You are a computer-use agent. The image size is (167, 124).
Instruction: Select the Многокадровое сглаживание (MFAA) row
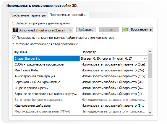tap(81, 111)
